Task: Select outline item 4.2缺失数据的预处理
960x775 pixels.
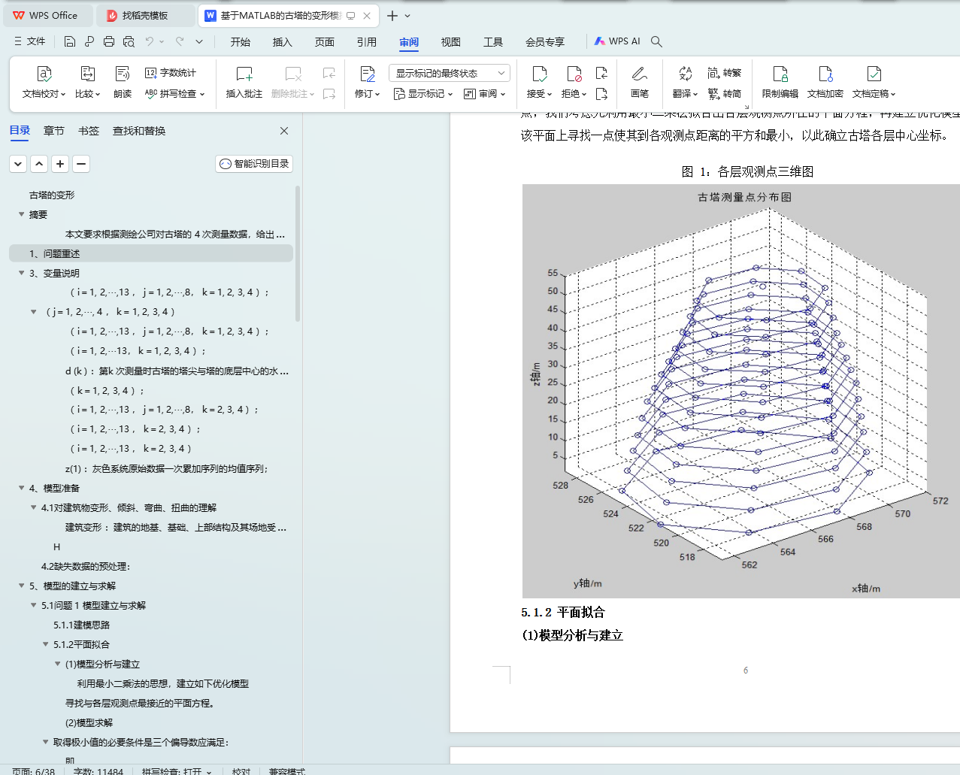Action: 86,566
